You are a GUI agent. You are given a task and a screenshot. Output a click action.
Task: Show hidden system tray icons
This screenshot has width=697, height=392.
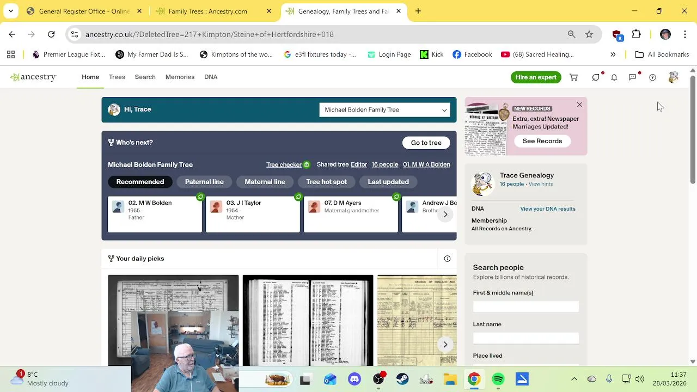(574, 379)
